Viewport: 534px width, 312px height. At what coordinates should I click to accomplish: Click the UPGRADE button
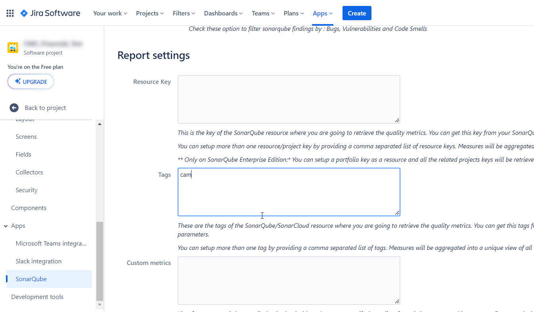click(x=31, y=81)
